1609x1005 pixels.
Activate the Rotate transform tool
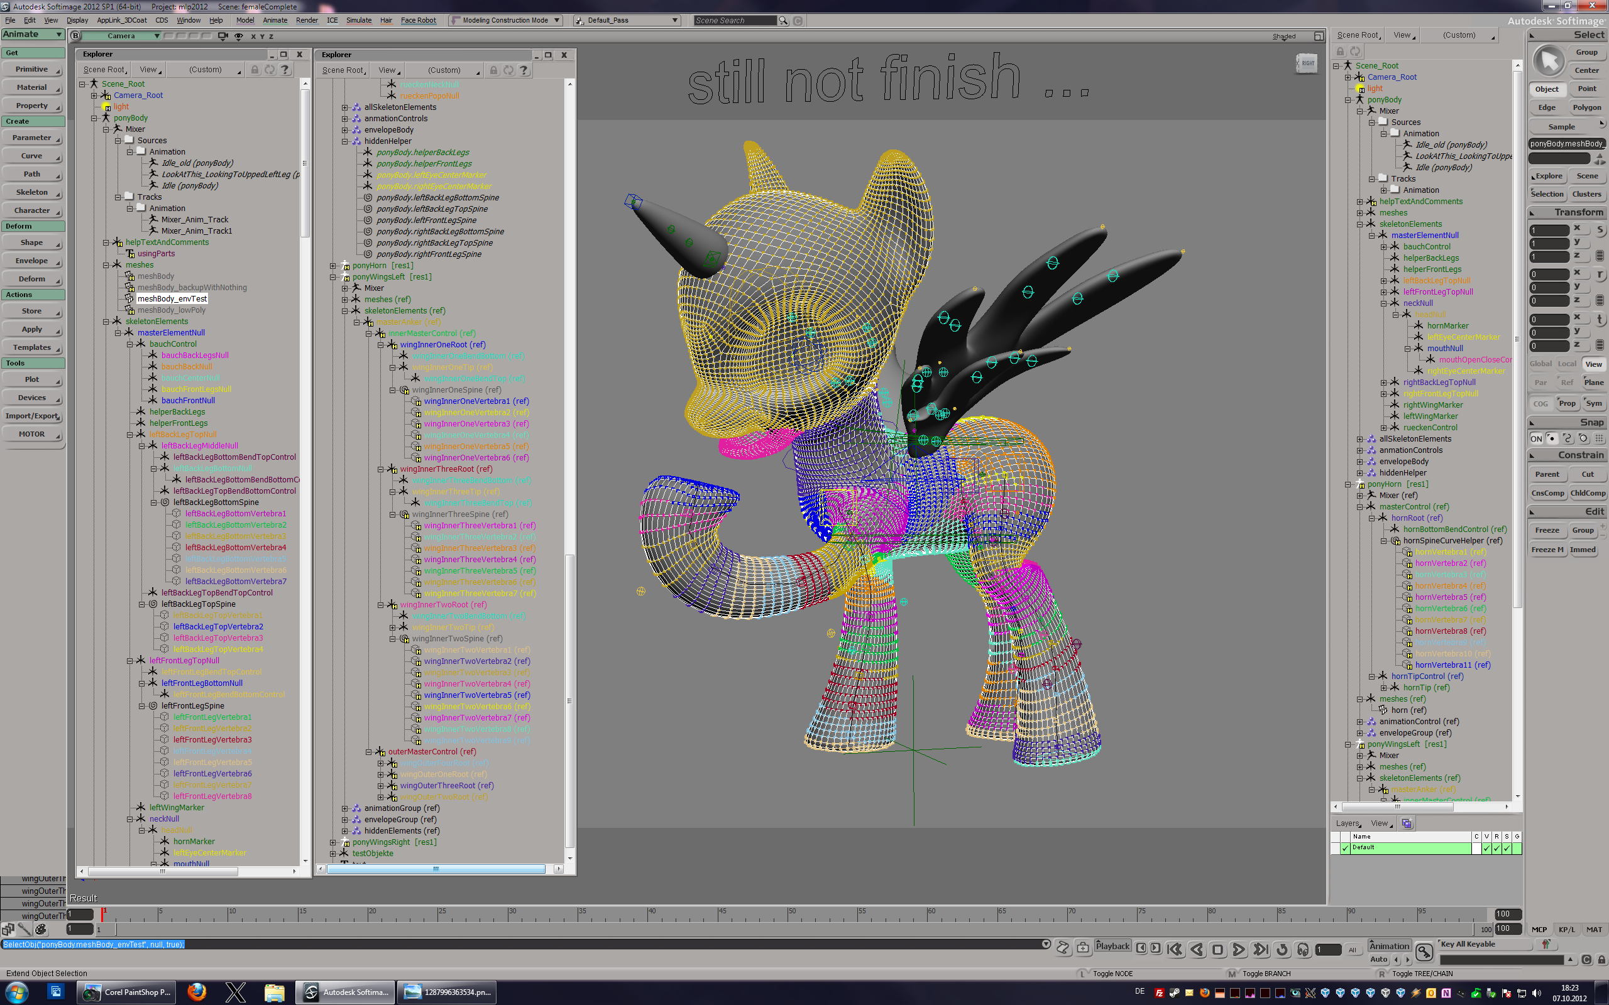click(x=1600, y=274)
